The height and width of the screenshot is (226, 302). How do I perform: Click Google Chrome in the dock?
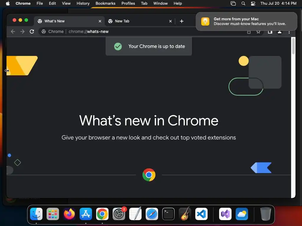(102, 214)
